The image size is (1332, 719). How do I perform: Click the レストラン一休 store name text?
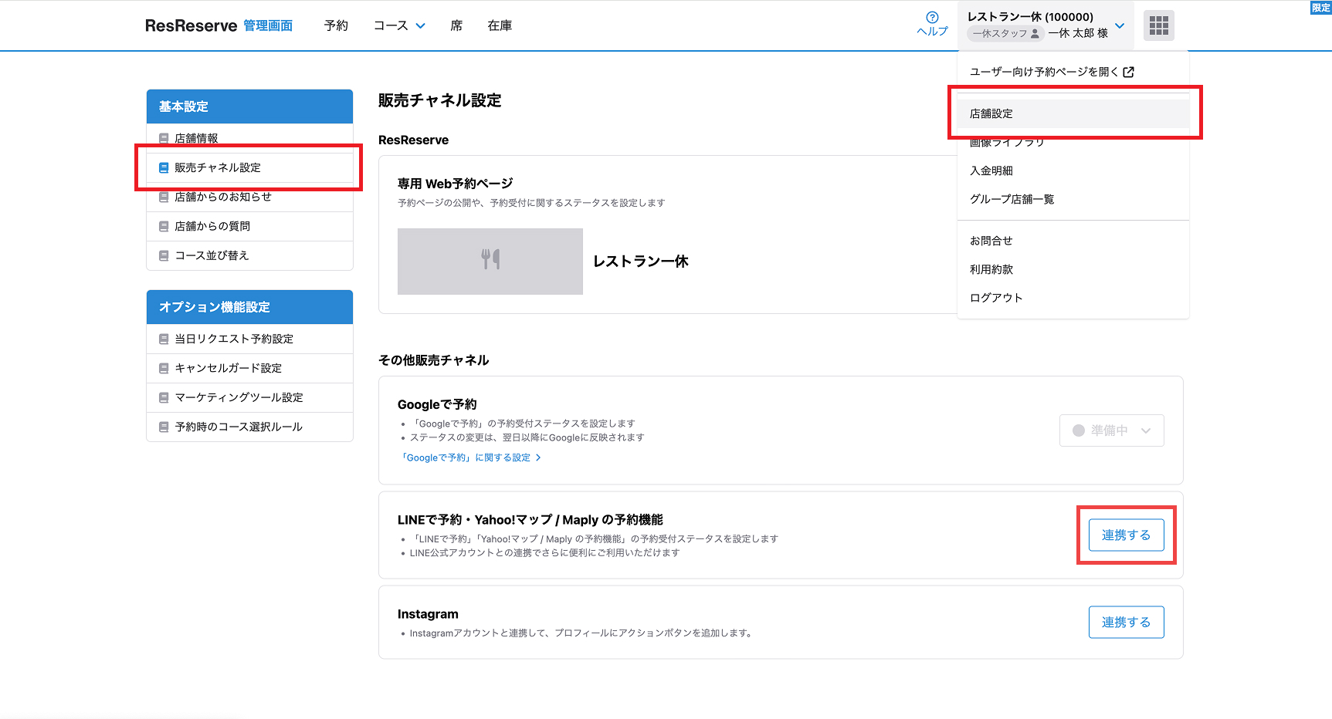pyautogui.click(x=641, y=262)
